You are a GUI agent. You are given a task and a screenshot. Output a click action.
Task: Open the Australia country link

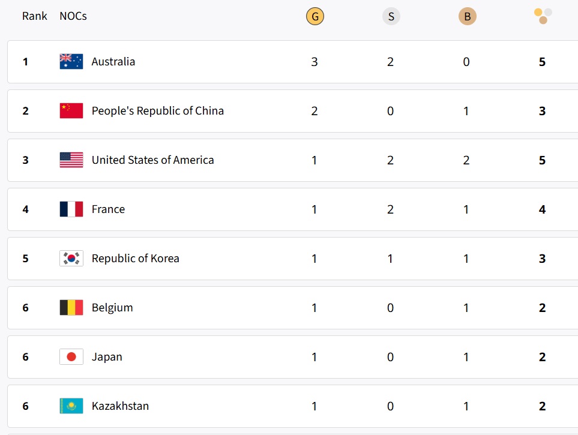click(x=113, y=62)
